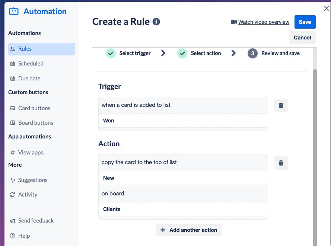The height and width of the screenshot is (246, 331).
Task: Select Review and save step
Action: tap(280, 53)
